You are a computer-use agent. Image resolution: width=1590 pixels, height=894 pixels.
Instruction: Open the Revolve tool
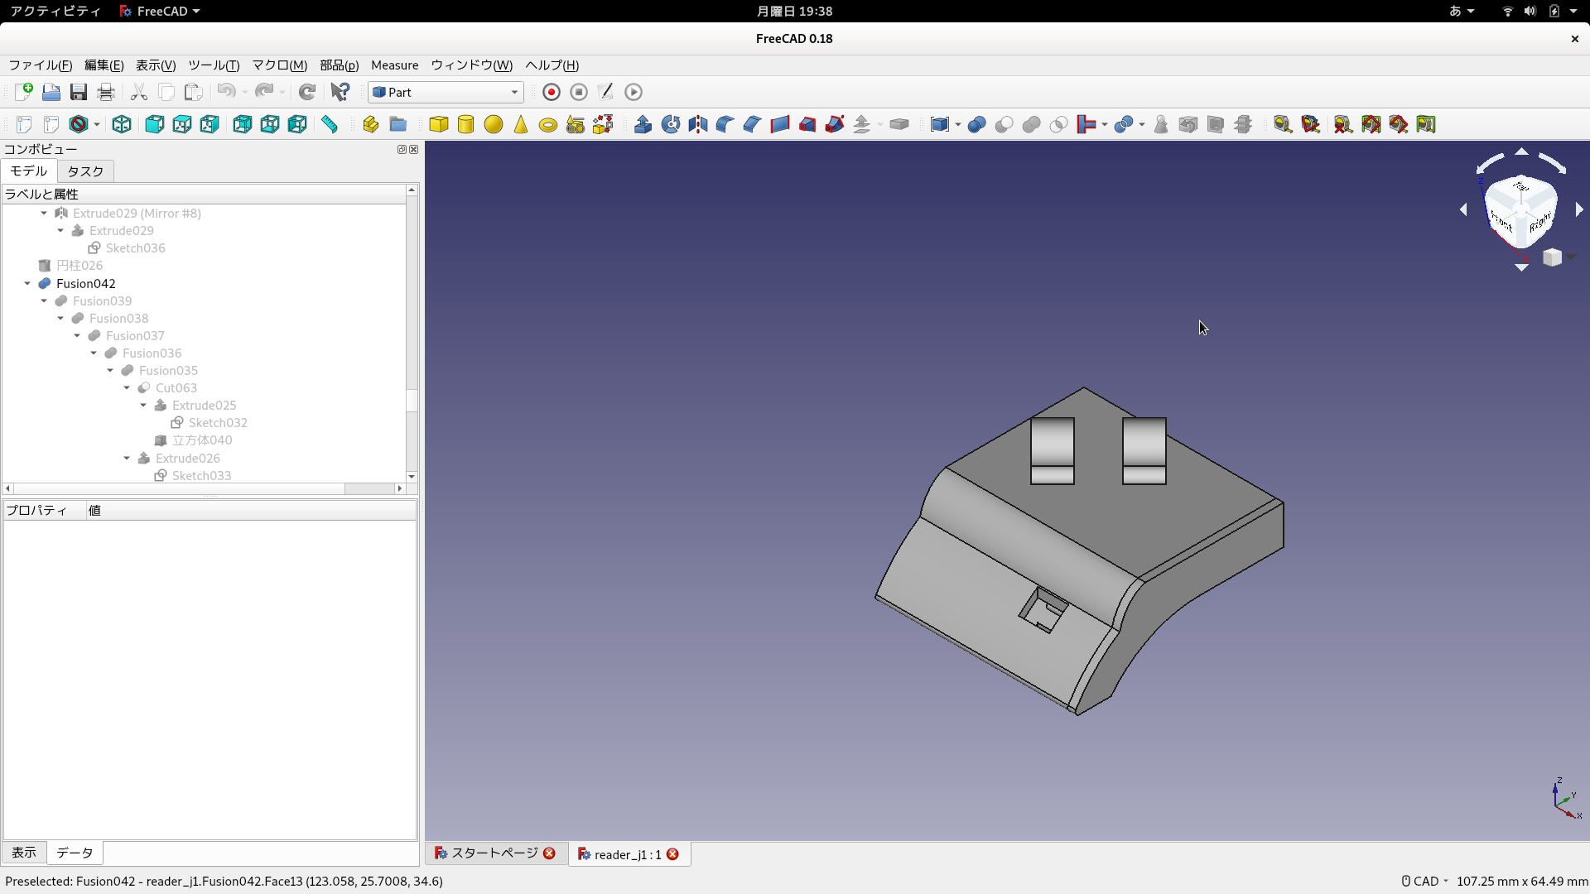[x=671, y=124]
